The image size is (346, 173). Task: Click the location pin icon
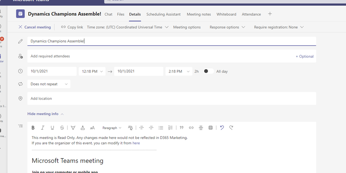(20, 98)
